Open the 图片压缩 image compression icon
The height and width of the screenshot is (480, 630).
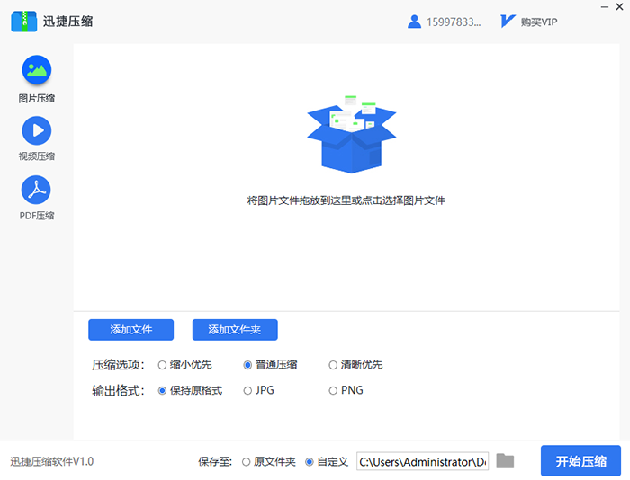(x=37, y=70)
